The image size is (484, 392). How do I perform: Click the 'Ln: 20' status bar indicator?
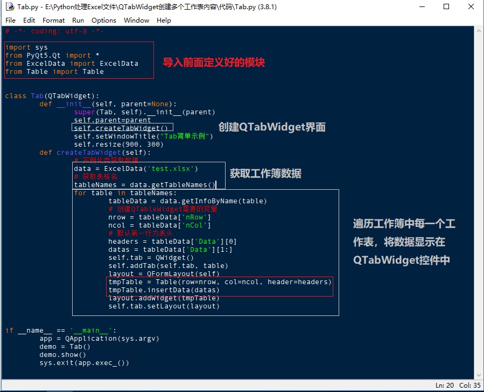click(x=445, y=386)
